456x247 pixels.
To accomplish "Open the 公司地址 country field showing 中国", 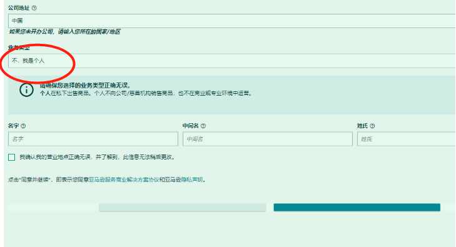I will point(232,21).
